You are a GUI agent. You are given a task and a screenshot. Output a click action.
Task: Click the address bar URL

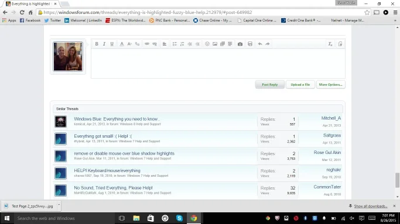tap(148, 12)
